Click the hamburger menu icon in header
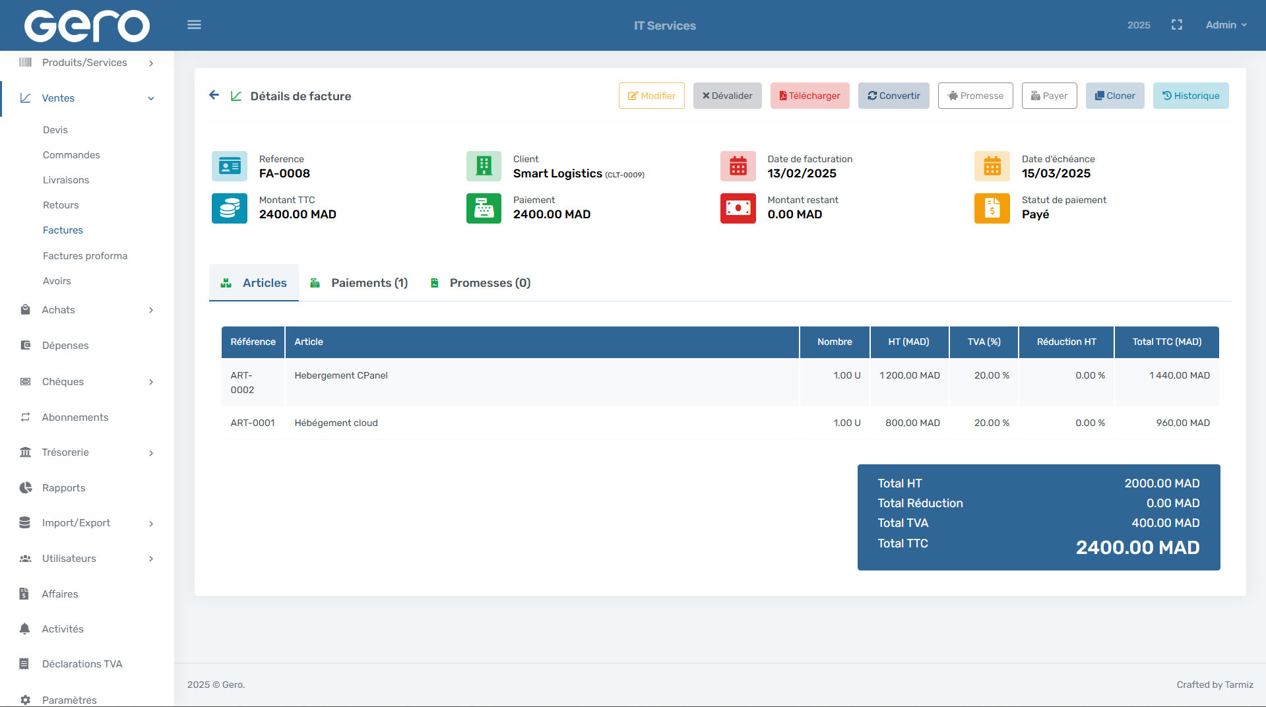Viewport: 1266px width, 707px height. (x=194, y=25)
